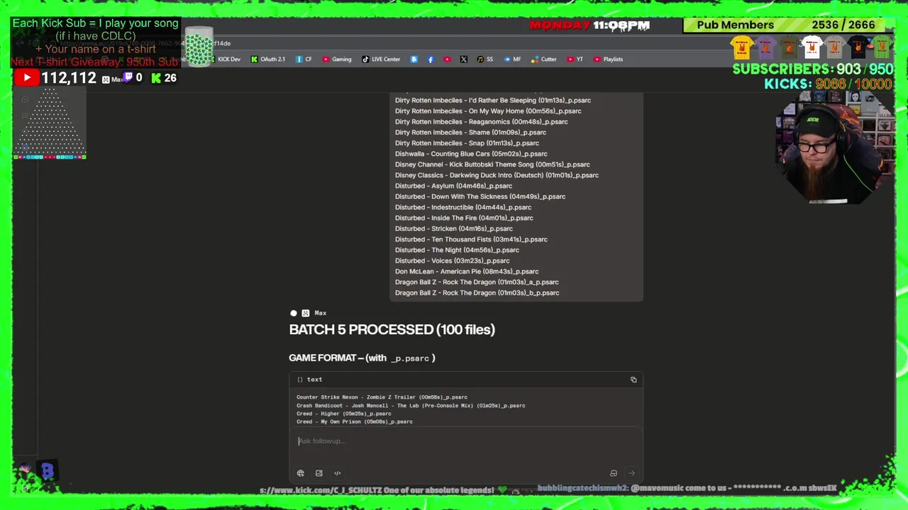Screen dimensions: 908x510
Task: Copy the text code block contents
Action: point(633,380)
